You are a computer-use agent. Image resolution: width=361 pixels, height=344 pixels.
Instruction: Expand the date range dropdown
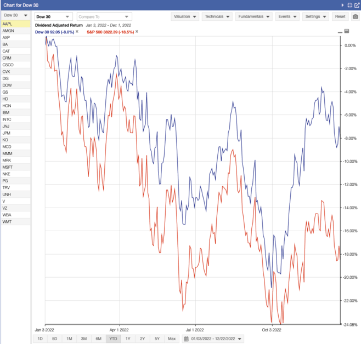tap(239, 339)
